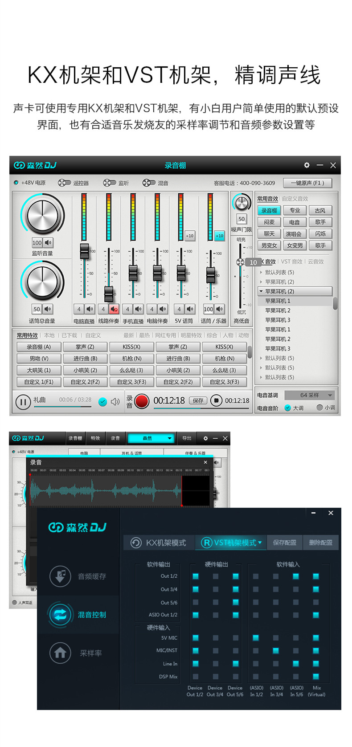Switch to 自定义音效 tab
This screenshot has width=352, height=747.
(x=295, y=199)
